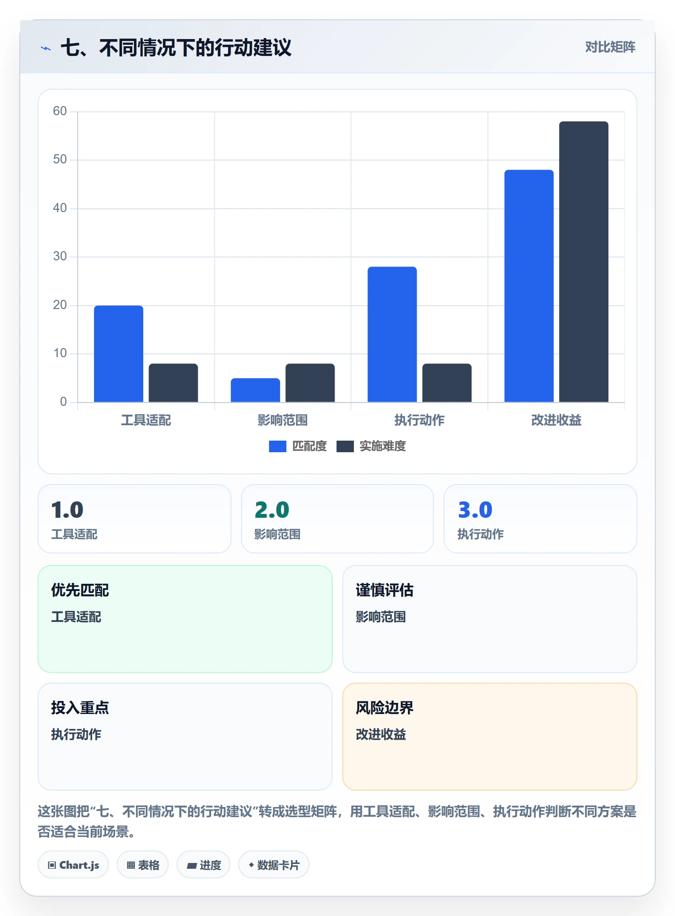The width and height of the screenshot is (675, 916).
Task: Click the 对比矩阵 label in the header
Action: (610, 47)
